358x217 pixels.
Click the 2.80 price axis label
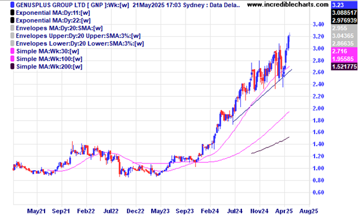(x=318, y=61)
